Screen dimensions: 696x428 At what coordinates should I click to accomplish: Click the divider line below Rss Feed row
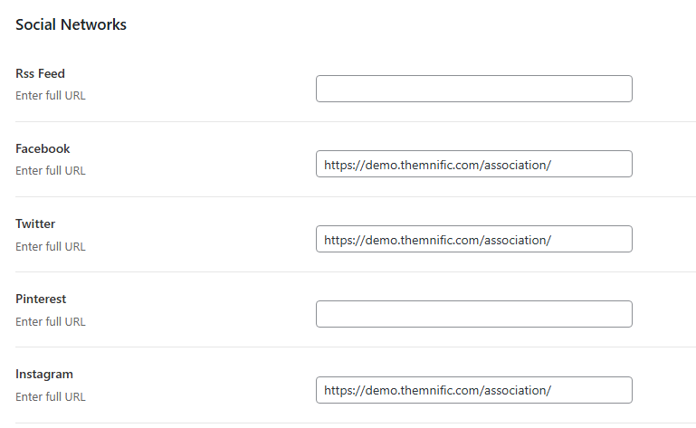[356, 121]
